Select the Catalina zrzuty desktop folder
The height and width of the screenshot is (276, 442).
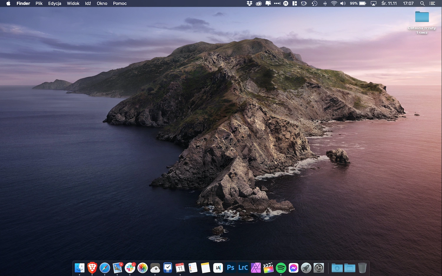tap(422, 17)
